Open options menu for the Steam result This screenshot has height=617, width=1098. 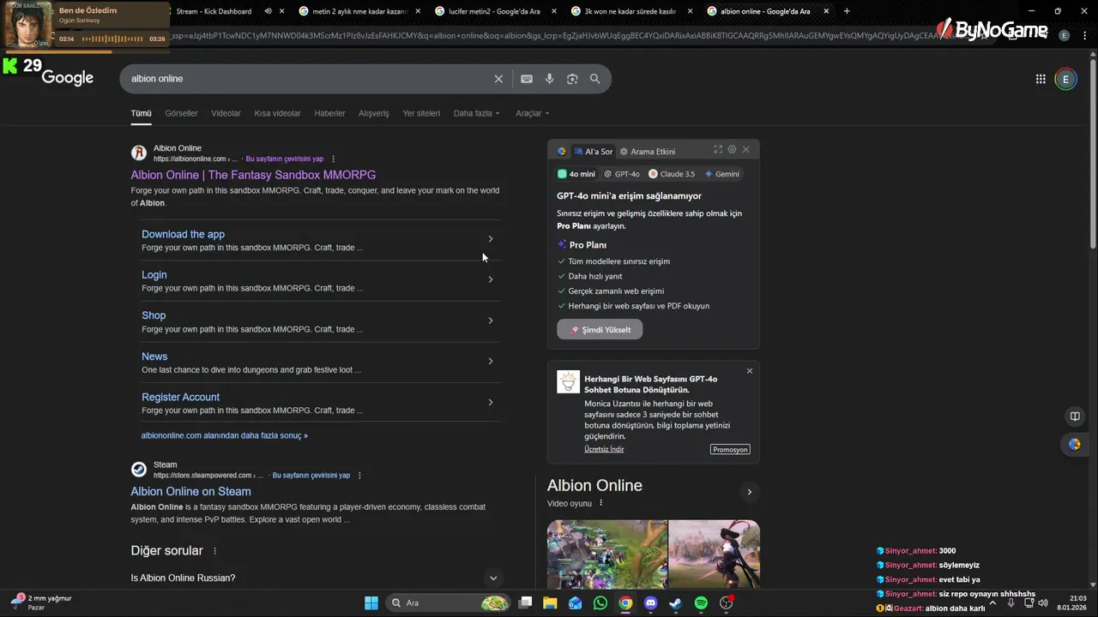click(359, 475)
